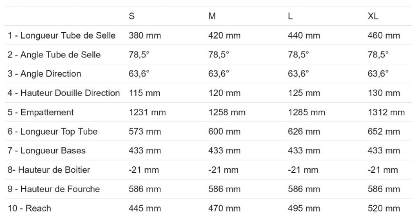Viewport: 412px width, 221px height.
Task: Select the Angle Tube de Selle row label
Action: point(54,55)
